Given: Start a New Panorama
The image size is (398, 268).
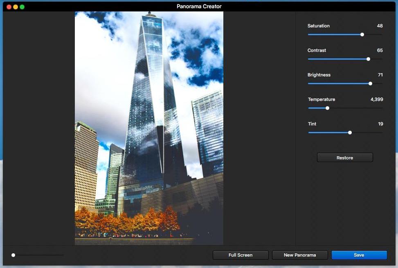Looking at the screenshot, I should pyautogui.click(x=300, y=255).
